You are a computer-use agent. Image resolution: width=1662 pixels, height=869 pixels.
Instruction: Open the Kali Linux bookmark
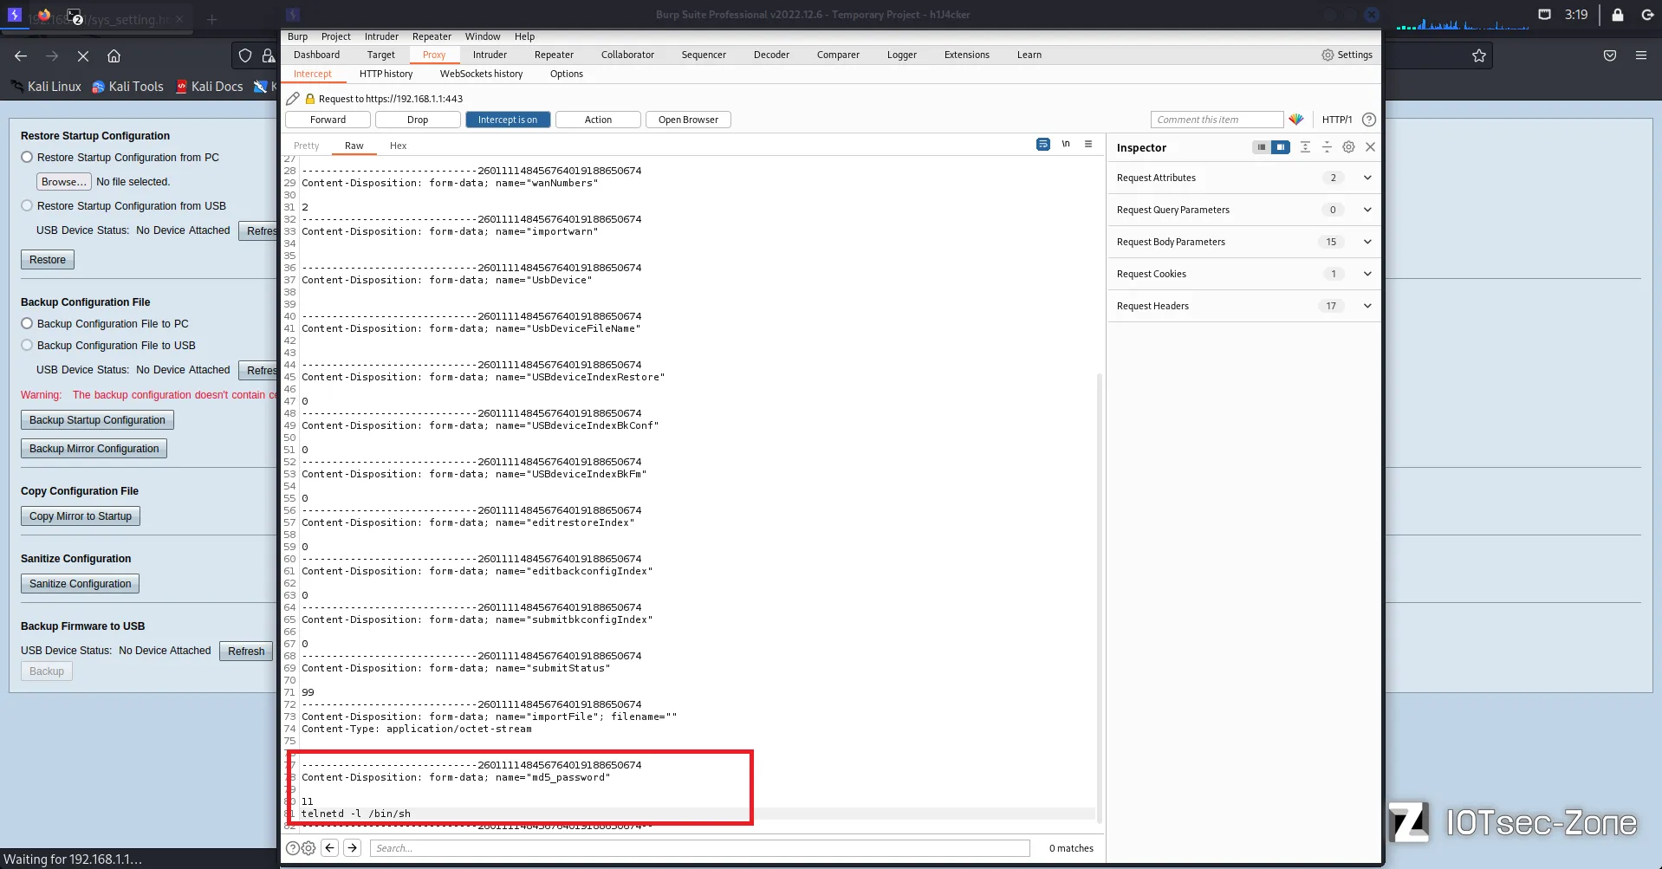point(46,87)
